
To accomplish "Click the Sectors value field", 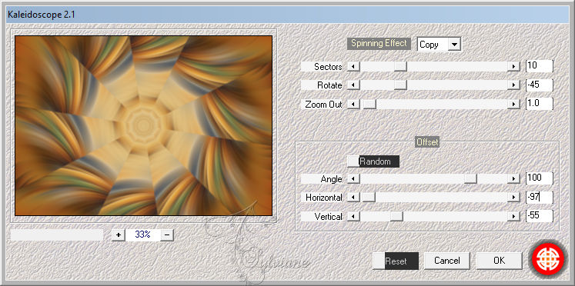I will tap(539, 66).
